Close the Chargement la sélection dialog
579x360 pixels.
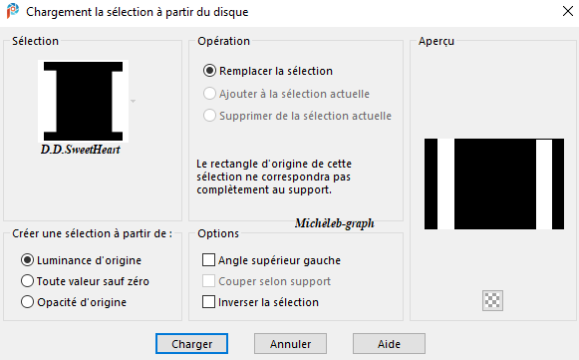coord(568,11)
